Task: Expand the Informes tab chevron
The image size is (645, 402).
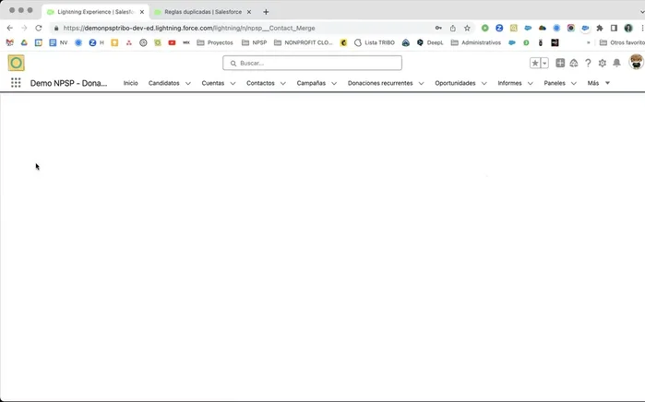Action: [531, 83]
